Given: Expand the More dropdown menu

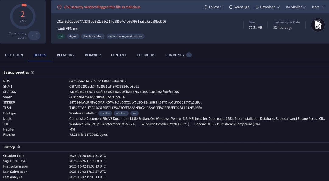Looking at the screenshot, I should [318, 7].
